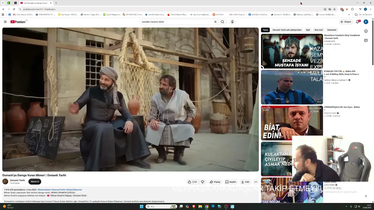Open CERRAHPAŞALILAR: Son Oyun video title
This screenshot has width=374, height=210.
[x=342, y=108]
